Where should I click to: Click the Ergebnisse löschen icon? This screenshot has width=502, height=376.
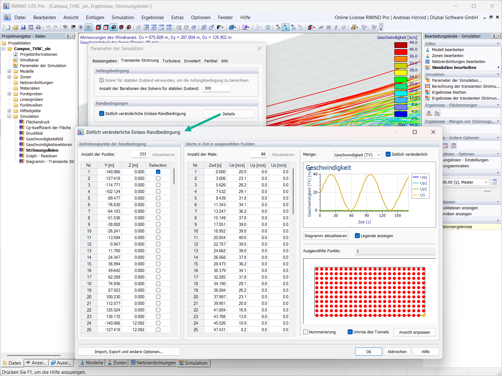point(428,92)
